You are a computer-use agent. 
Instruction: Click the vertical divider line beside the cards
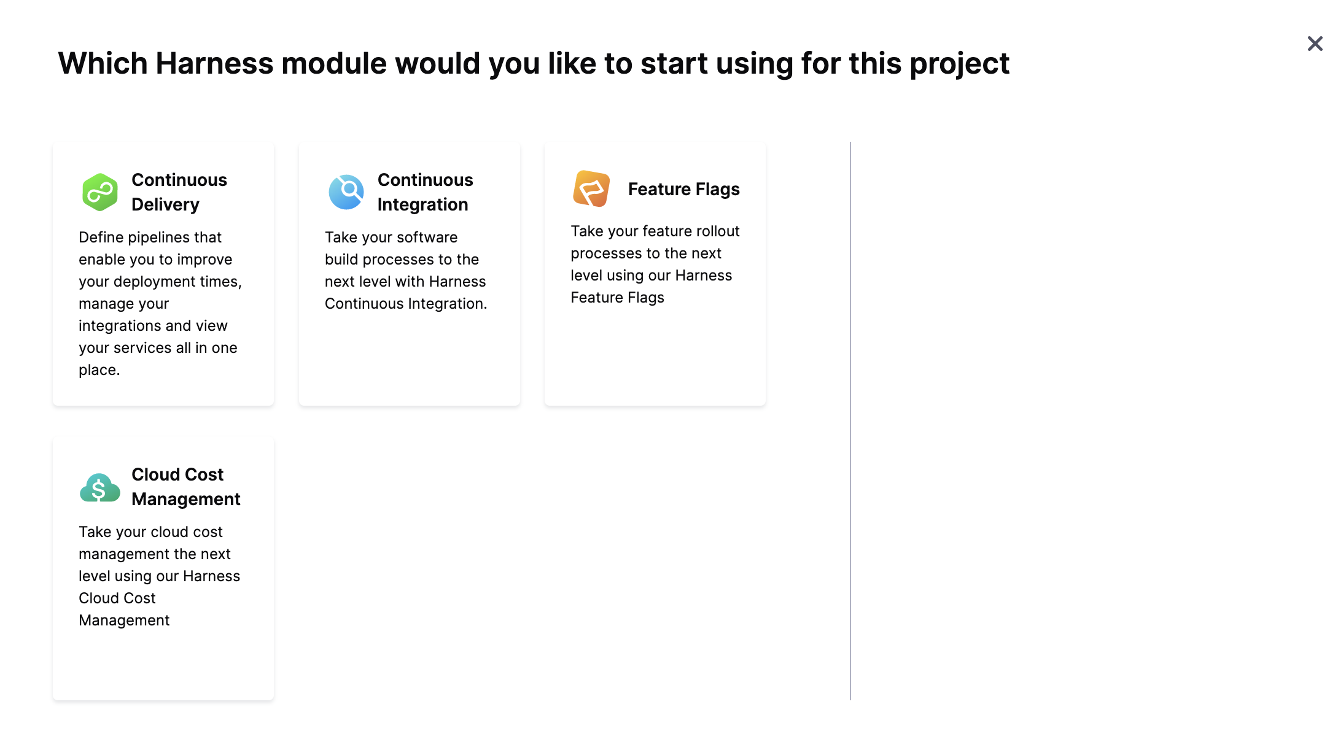850,420
